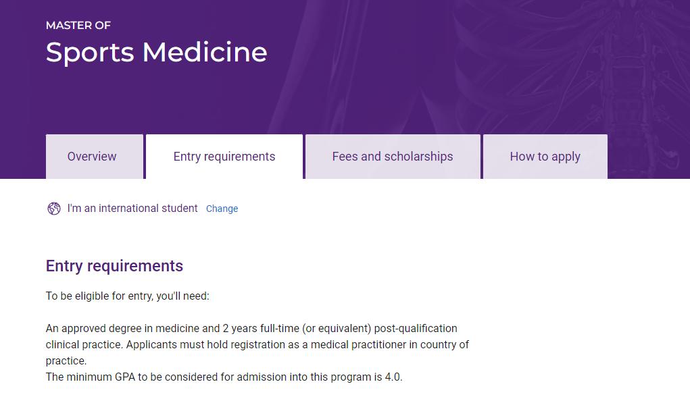Screen dimensions: 690x407
Task: Go to the How to apply tab
Action: point(545,157)
